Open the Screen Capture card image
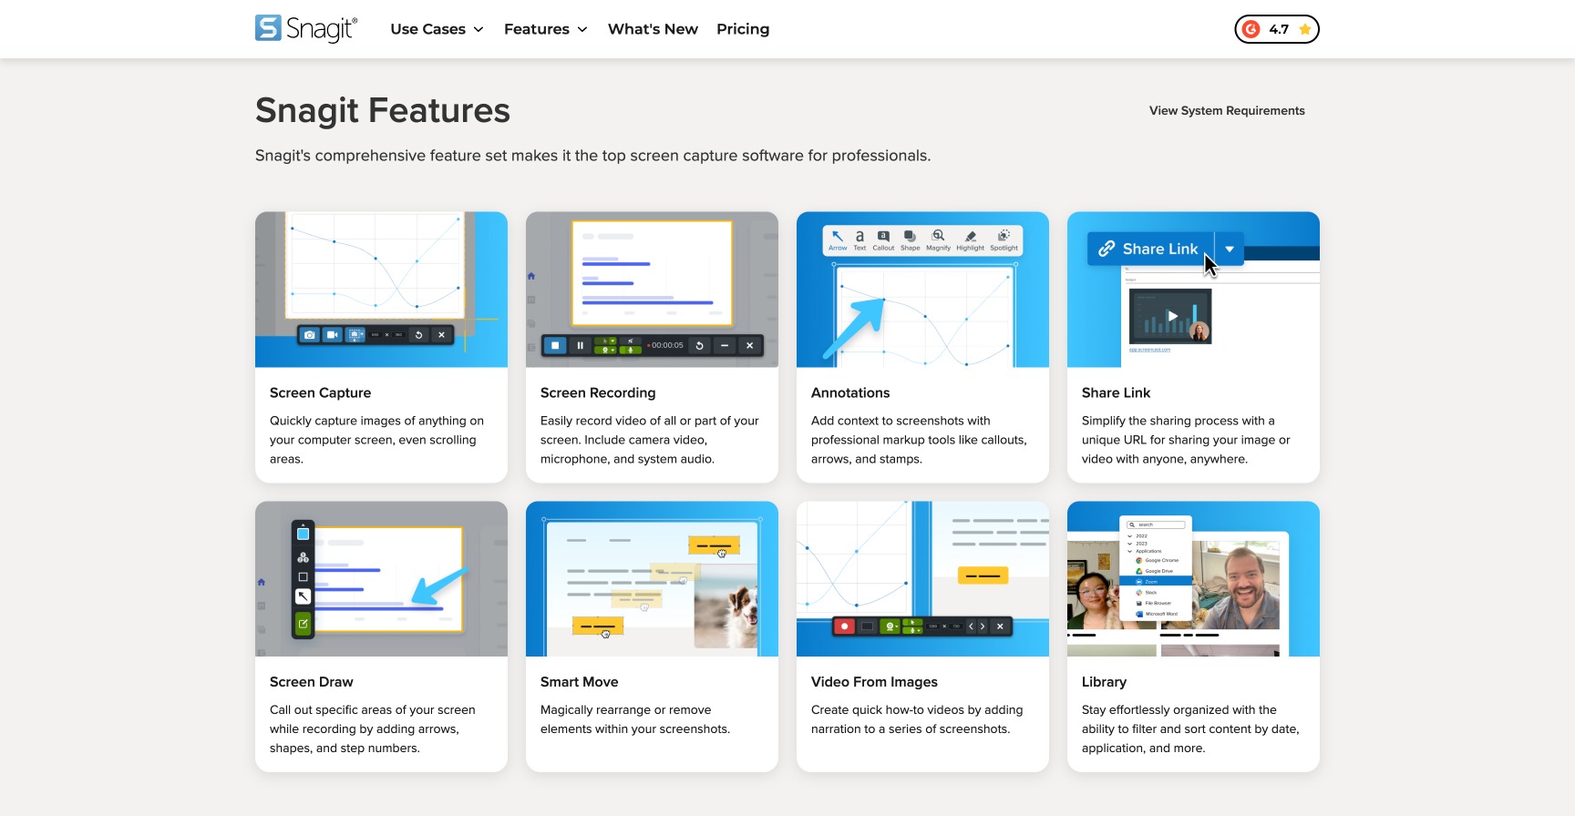Image resolution: width=1575 pixels, height=835 pixels. [x=381, y=290]
